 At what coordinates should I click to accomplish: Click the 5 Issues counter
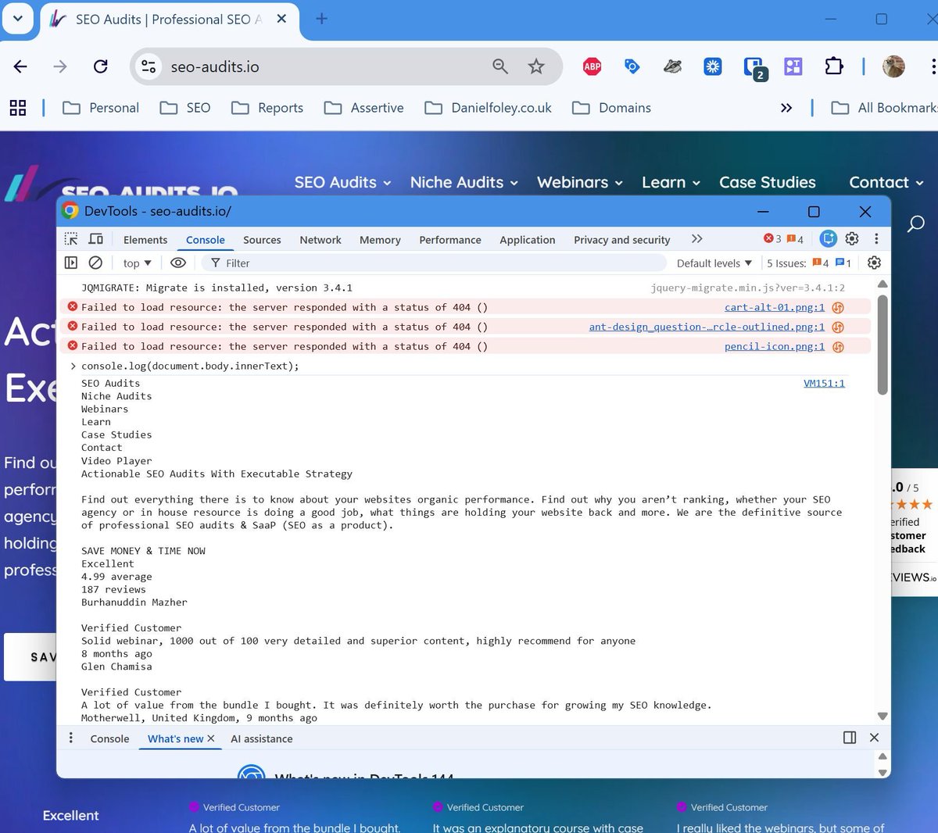[x=809, y=263]
